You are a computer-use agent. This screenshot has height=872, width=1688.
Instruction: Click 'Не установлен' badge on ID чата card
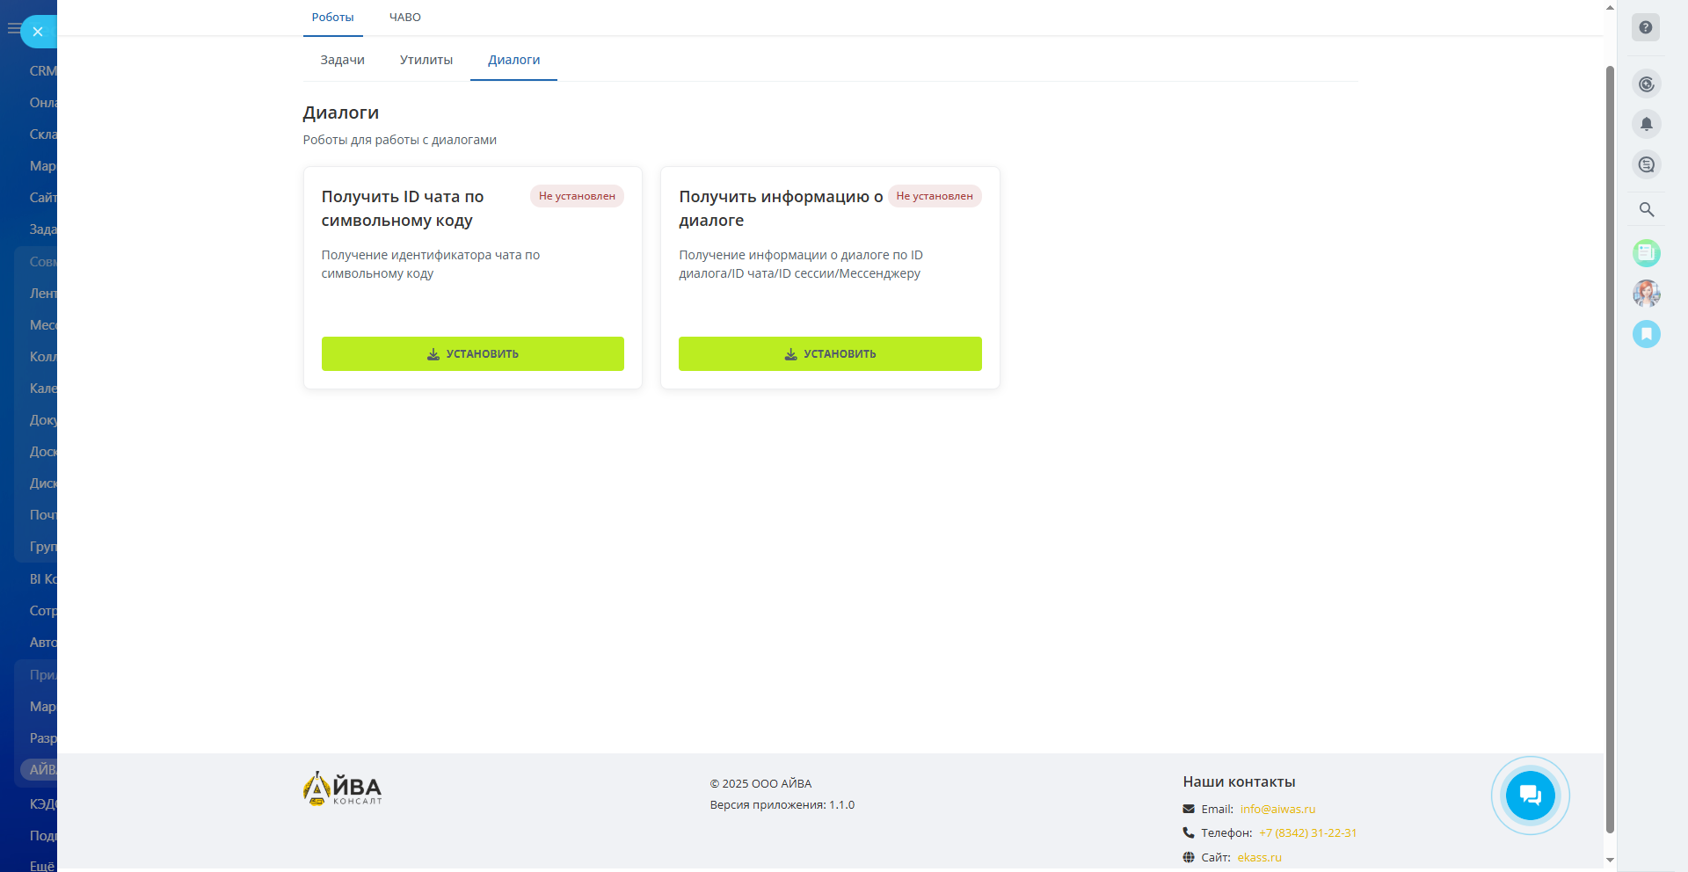[x=577, y=196]
